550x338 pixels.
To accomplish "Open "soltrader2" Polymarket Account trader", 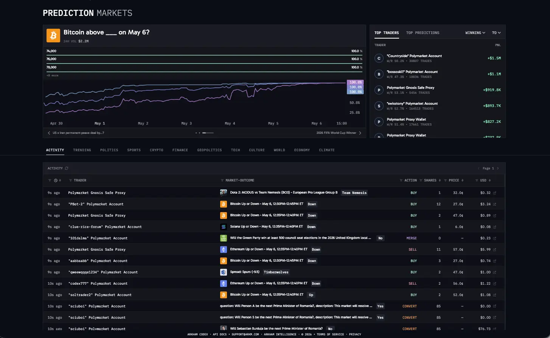I will pyautogui.click(x=100, y=295).
